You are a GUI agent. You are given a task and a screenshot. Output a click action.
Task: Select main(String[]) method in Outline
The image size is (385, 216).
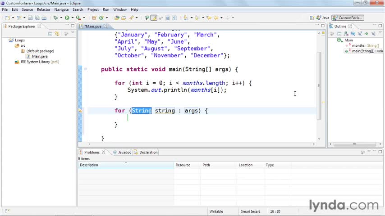pyautogui.click(x=364, y=51)
